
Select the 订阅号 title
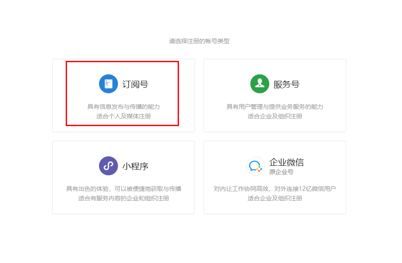(135, 84)
